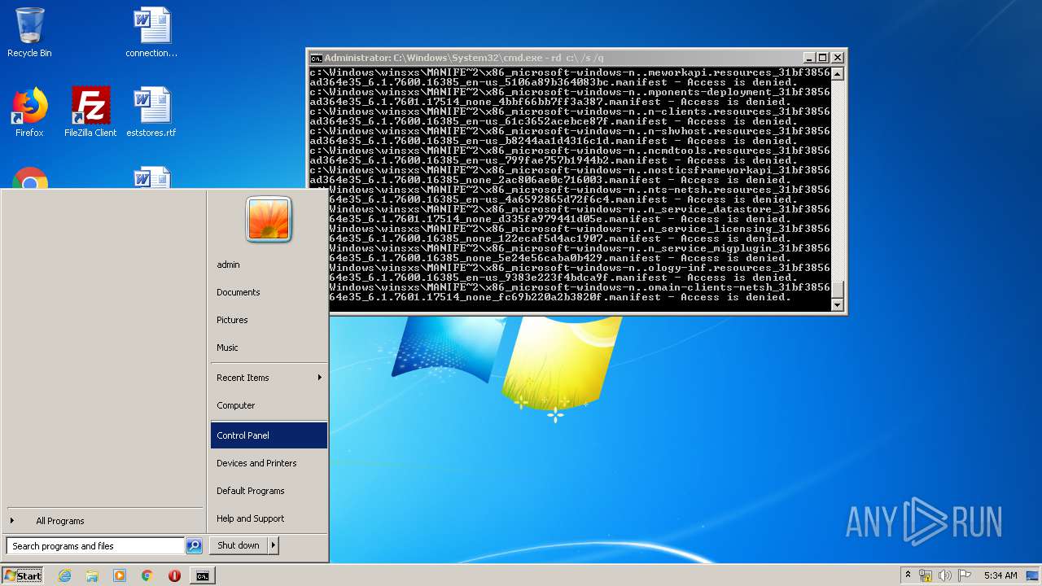
Task: Open Help and Support
Action: [x=269, y=518]
